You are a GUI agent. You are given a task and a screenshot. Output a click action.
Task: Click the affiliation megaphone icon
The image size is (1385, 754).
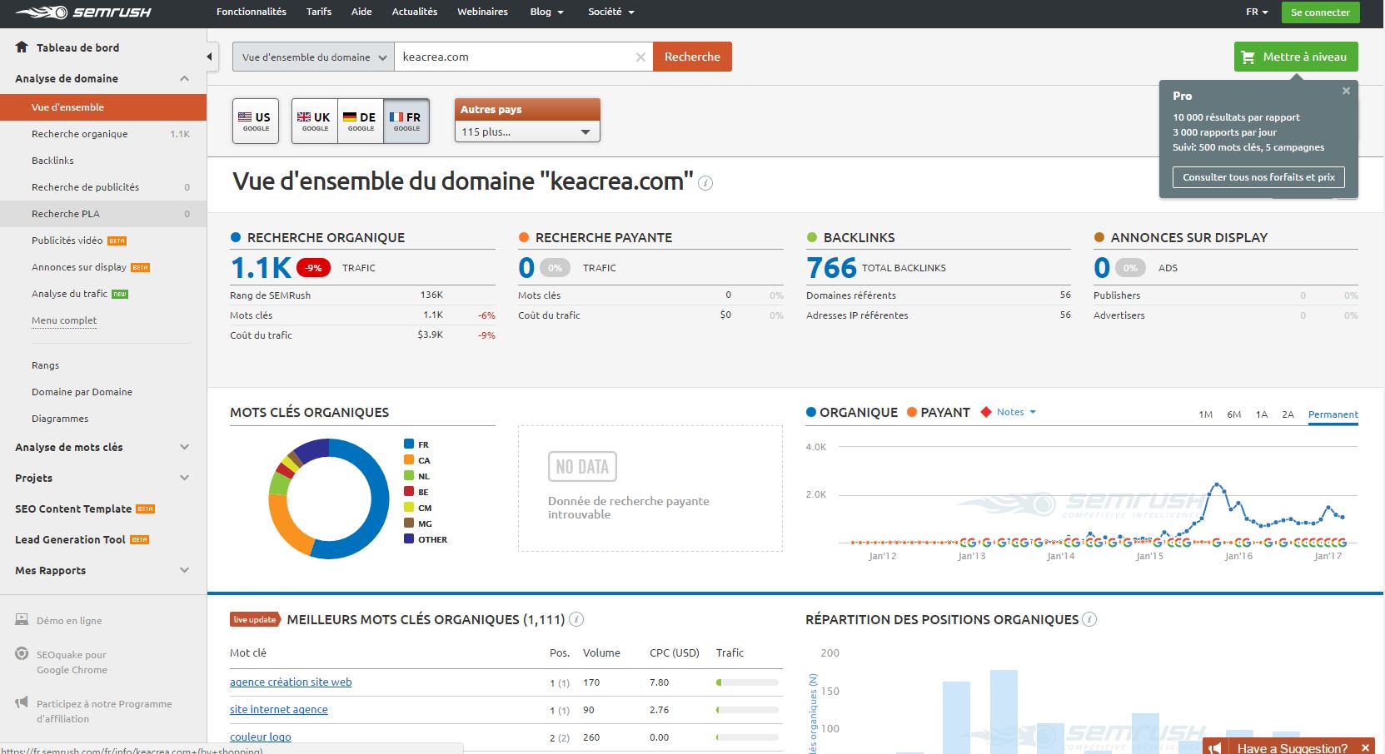click(22, 703)
